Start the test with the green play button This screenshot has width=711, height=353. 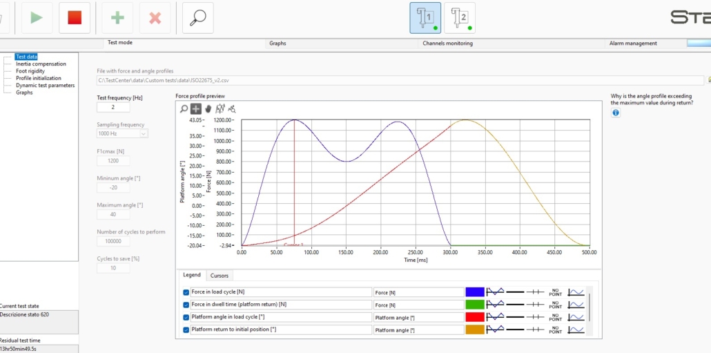37,18
